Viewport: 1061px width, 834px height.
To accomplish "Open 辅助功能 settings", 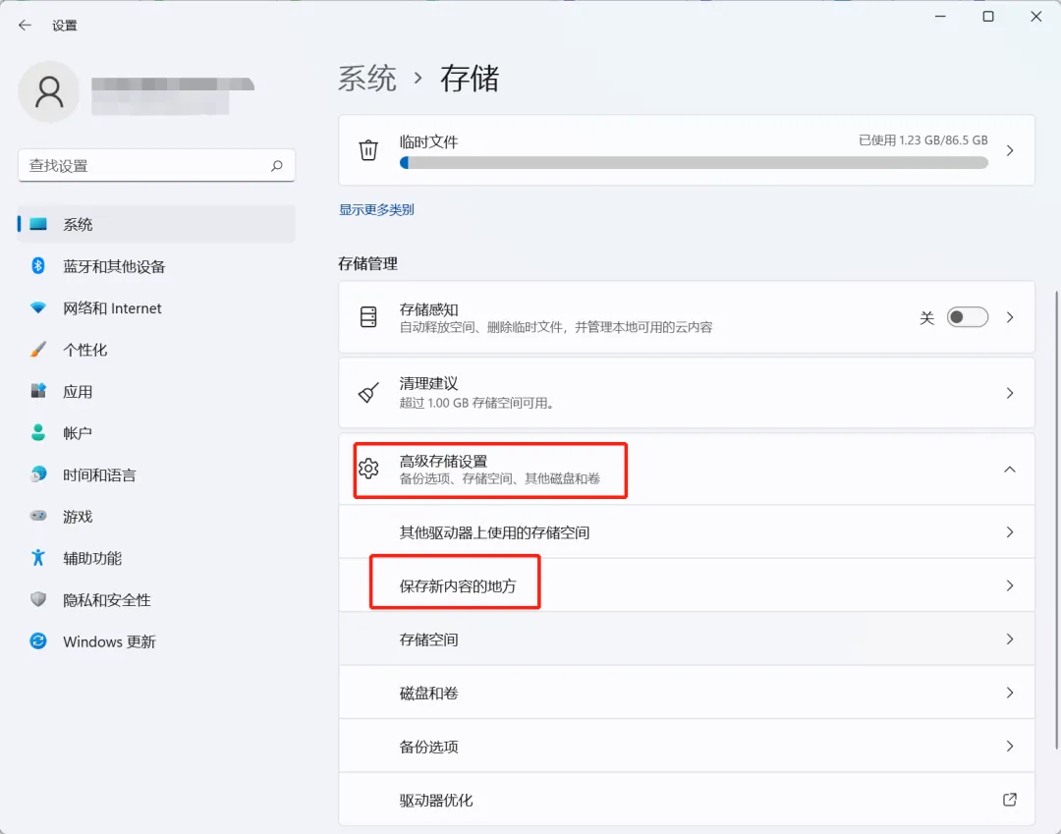I will coord(156,558).
